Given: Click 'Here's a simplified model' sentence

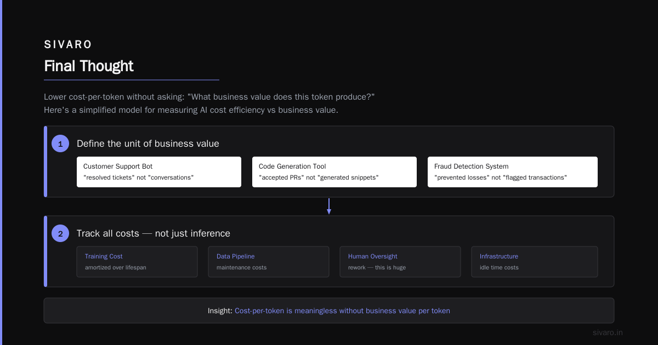Looking at the screenshot, I should click(191, 110).
